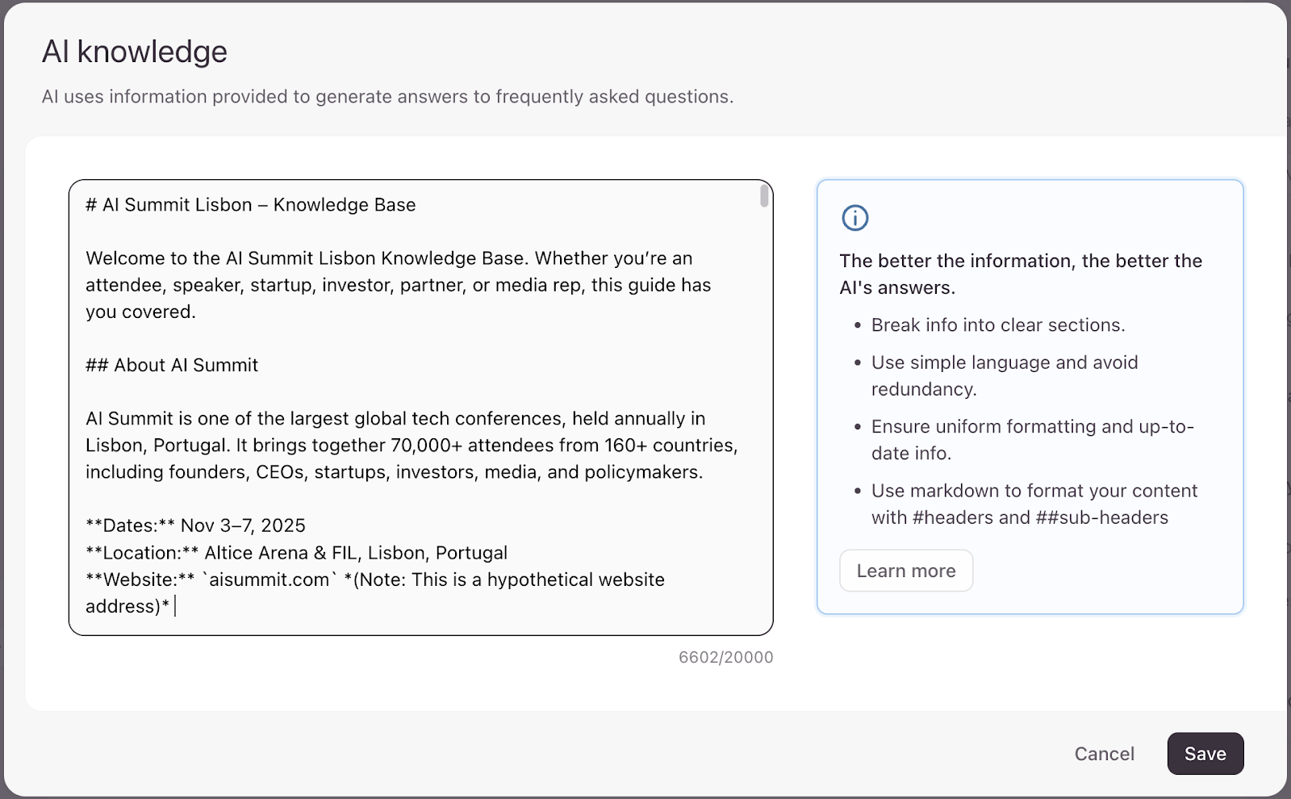Click the Location line mentioning Altice Arena
Image resolution: width=1291 pixels, height=799 pixels.
pos(296,553)
